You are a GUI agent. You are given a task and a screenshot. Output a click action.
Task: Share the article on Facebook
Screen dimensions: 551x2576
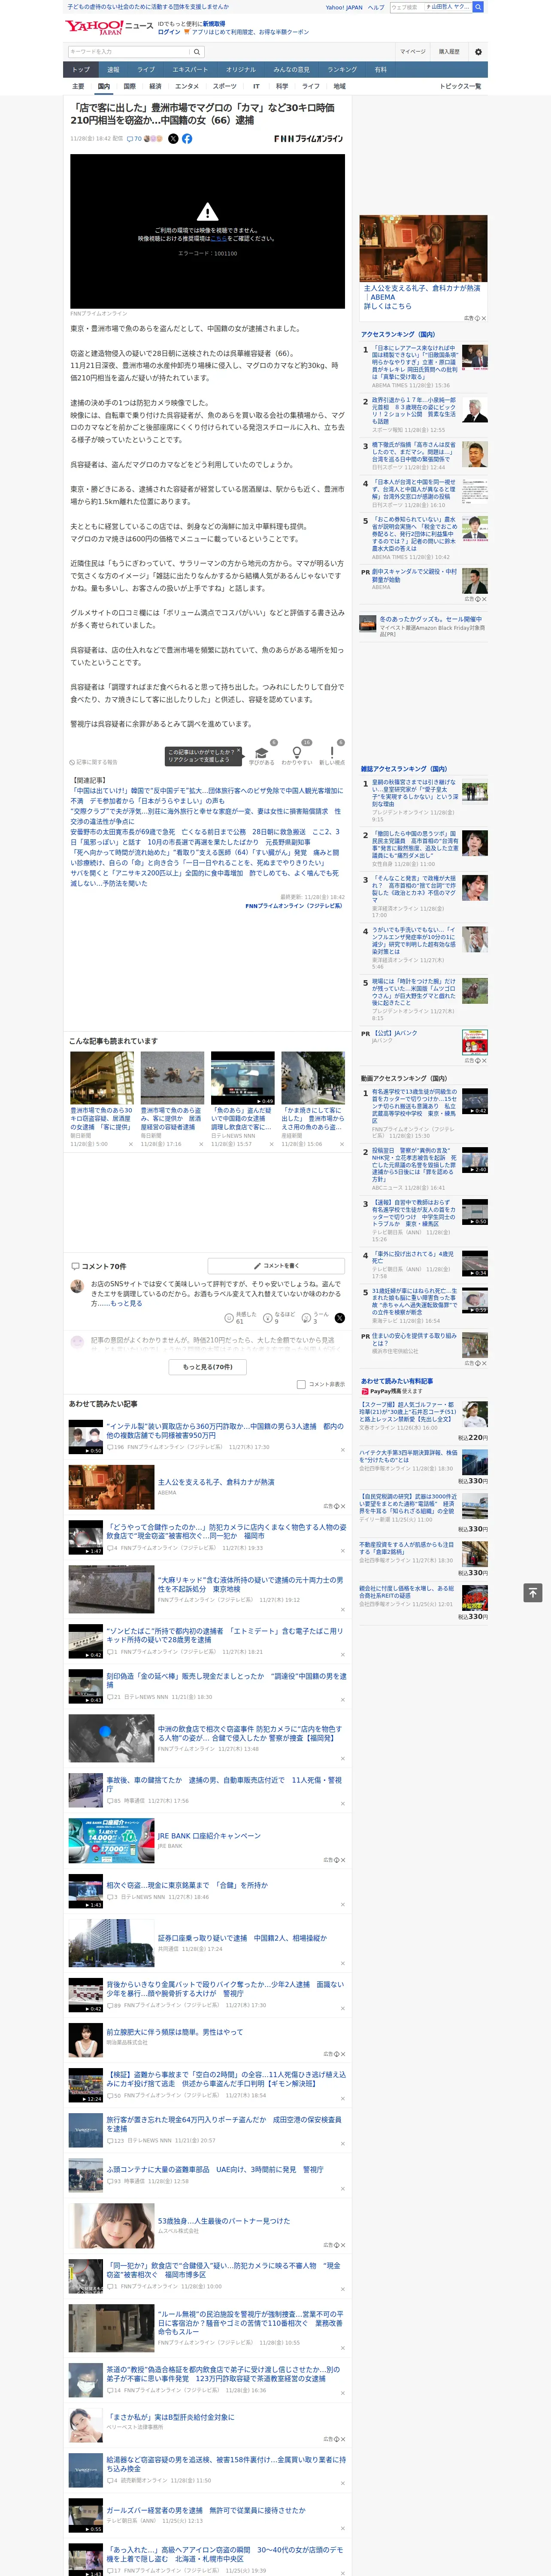[x=187, y=139]
